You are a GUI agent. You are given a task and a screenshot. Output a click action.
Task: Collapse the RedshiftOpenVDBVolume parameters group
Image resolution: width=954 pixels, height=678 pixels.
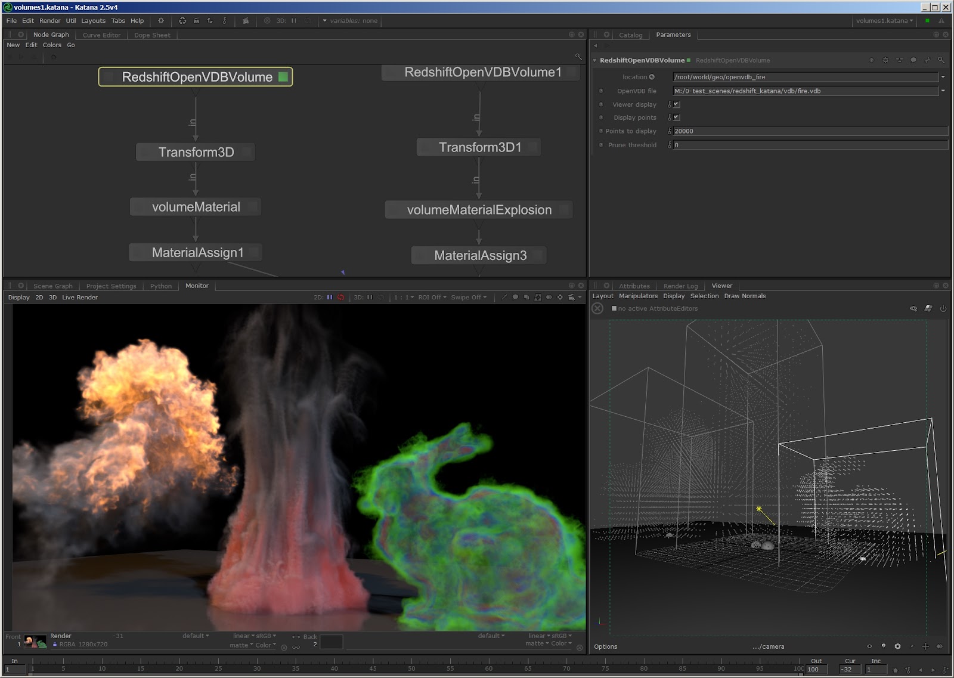[x=594, y=60]
